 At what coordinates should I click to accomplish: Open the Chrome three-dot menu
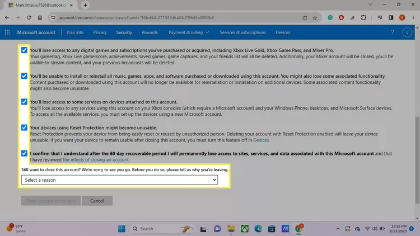click(x=413, y=17)
